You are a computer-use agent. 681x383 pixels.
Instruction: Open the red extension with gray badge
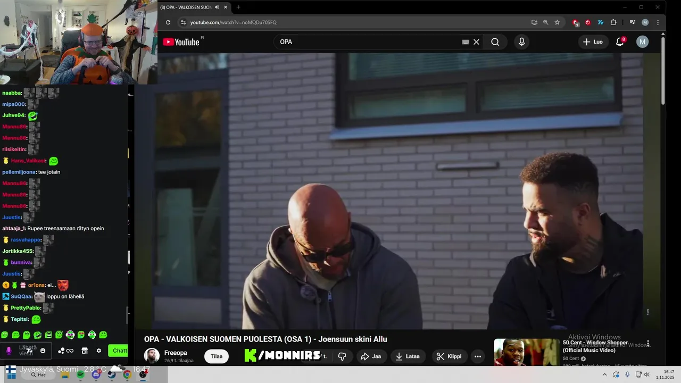(575, 22)
